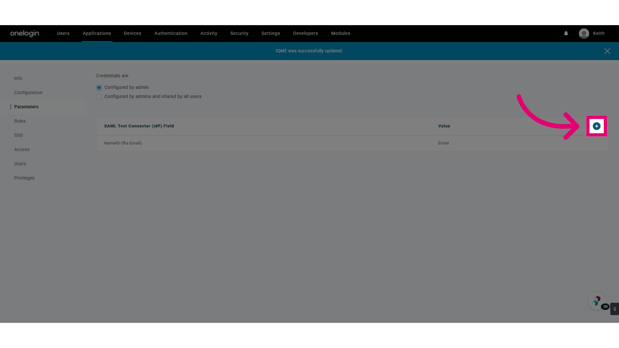The width and height of the screenshot is (619, 348).
Task: Open the Activity top menu
Action: tap(209, 33)
